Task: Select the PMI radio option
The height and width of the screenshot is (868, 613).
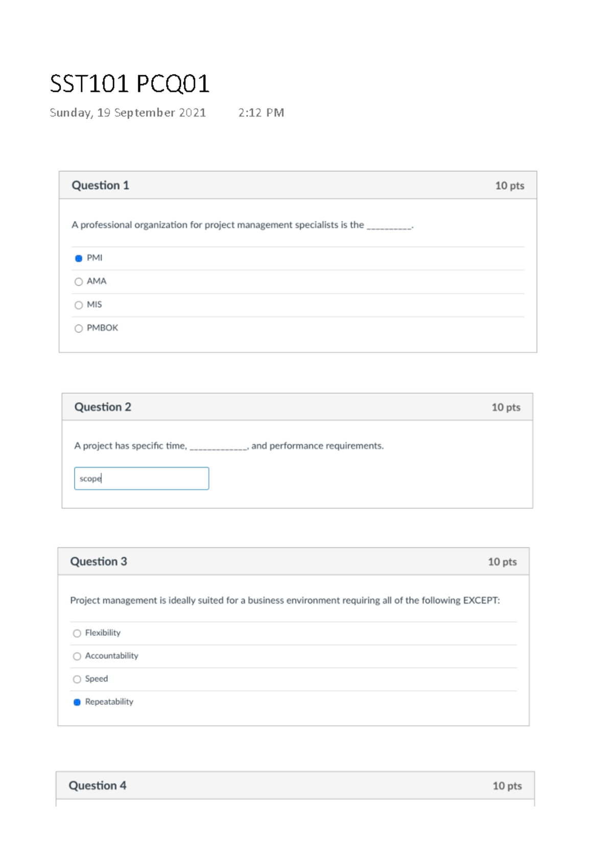Action: pos(79,258)
